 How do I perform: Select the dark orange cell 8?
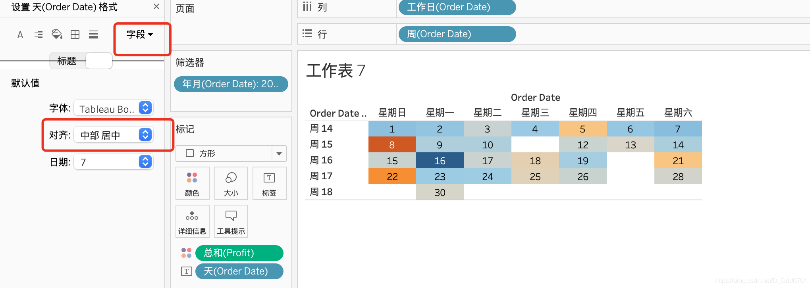(x=392, y=145)
